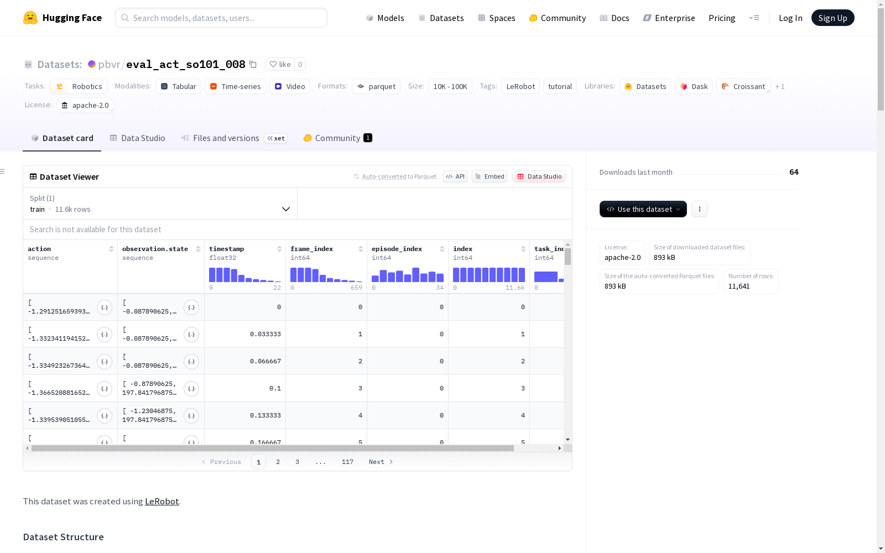Follow the LeRobot link in description
The width and height of the screenshot is (885, 553).
pos(162,501)
